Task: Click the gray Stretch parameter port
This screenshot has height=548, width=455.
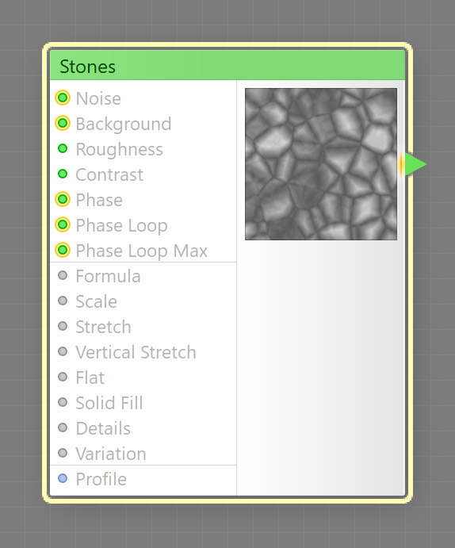Action: pos(63,326)
